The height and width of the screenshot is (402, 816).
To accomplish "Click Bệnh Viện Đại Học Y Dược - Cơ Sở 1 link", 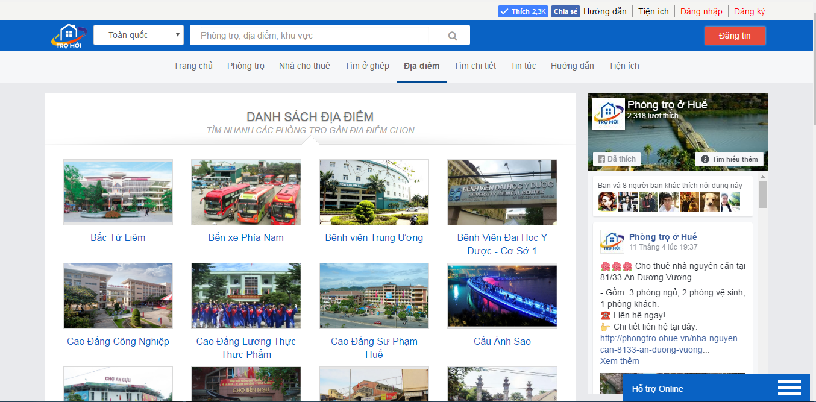I will coord(502,244).
